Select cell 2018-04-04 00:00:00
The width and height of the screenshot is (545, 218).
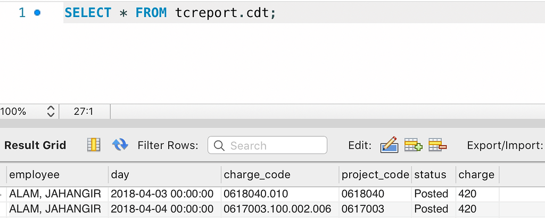tap(165, 209)
